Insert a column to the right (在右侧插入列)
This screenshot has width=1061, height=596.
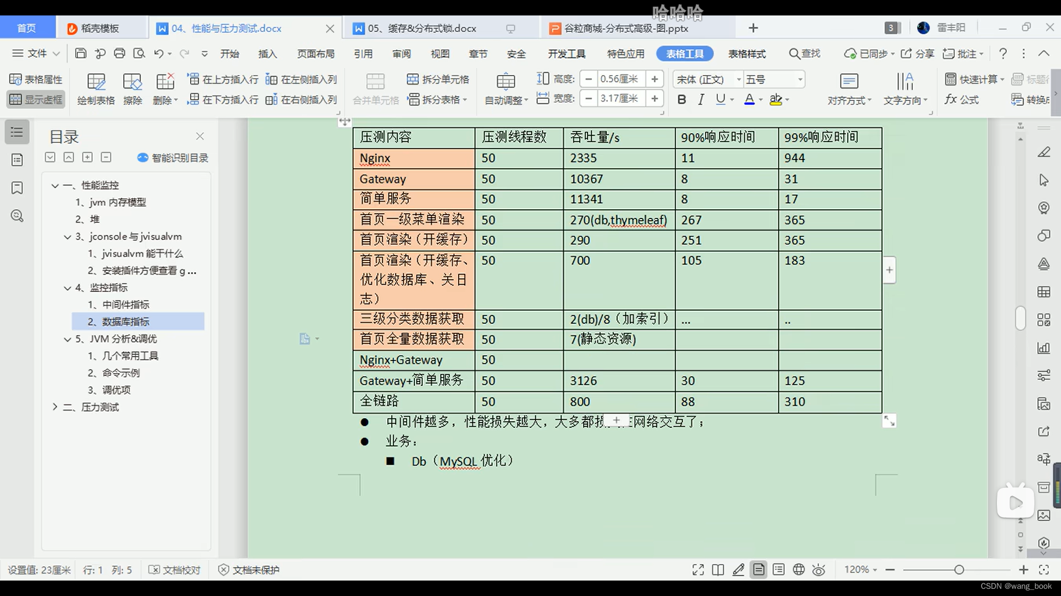(301, 99)
